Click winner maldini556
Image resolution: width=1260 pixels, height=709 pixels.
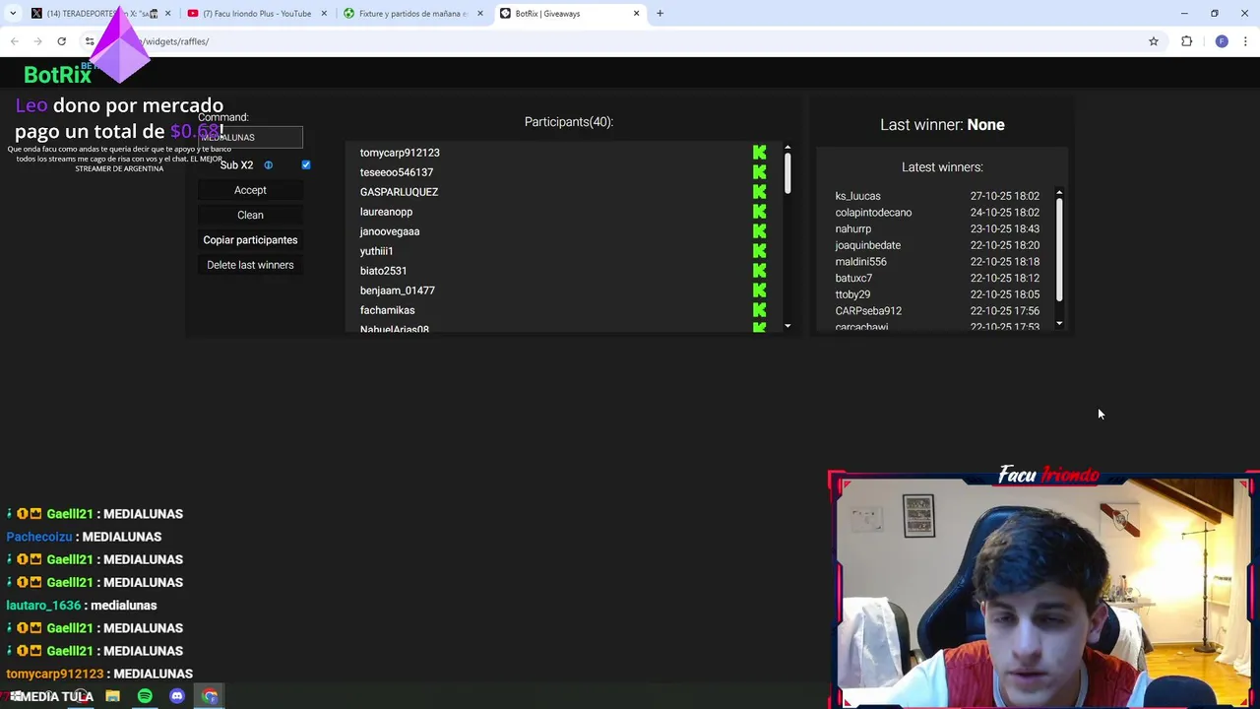(860, 262)
